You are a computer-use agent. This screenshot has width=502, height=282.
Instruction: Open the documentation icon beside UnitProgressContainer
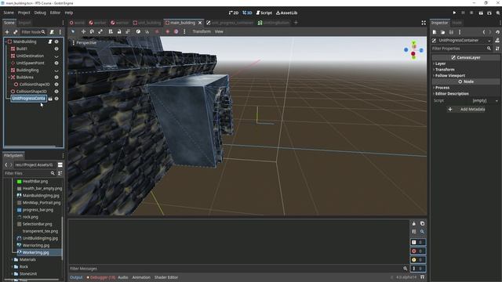(x=497, y=40)
